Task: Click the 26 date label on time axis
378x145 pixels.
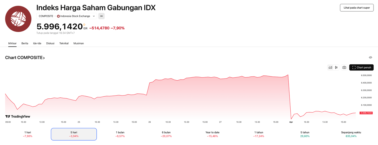Action: point(150,122)
